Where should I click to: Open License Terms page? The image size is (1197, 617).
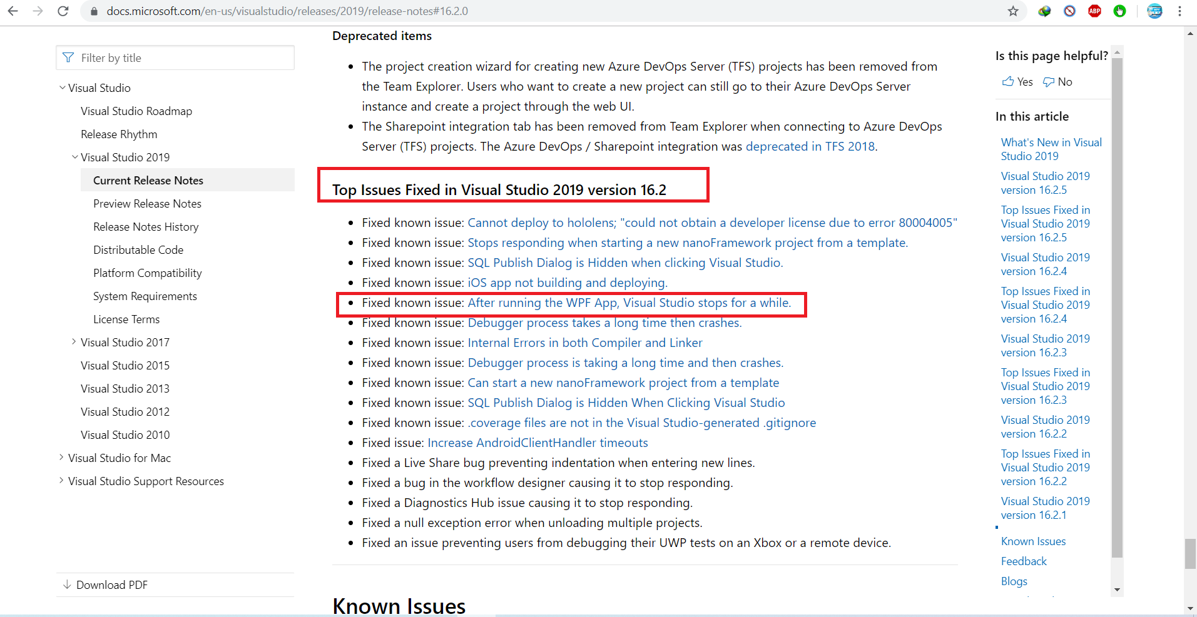(x=126, y=319)
